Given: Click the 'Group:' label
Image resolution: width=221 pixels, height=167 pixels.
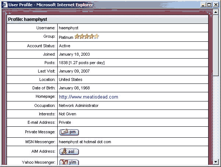Looking at the screenshot, I should pos(49,36).
